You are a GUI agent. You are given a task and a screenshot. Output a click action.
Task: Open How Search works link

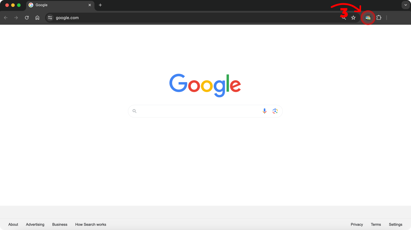tap(91, 224)
